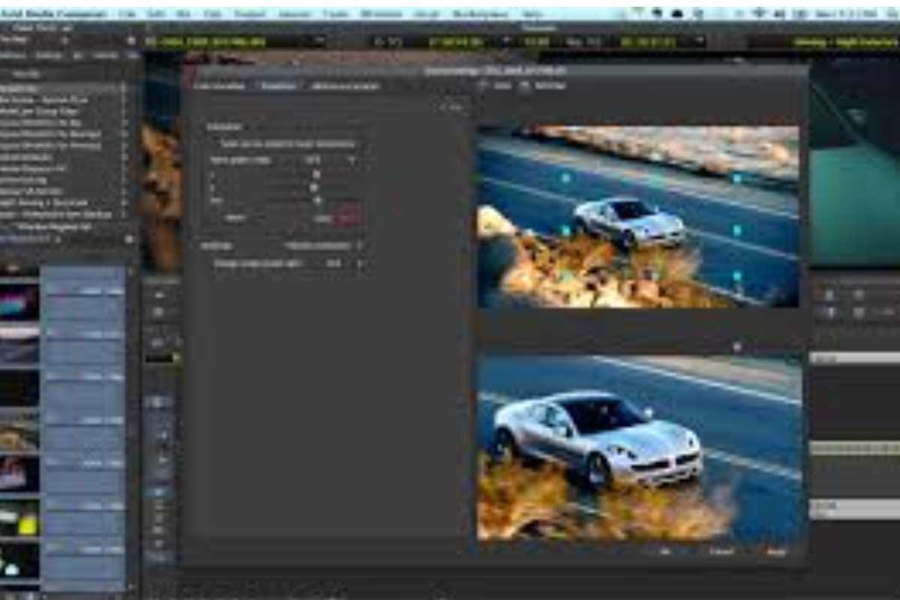The height and width of the screenshot is (600, 900).
Task: Click the left-middle cyan framing handle
Action: tap(565, 230)
